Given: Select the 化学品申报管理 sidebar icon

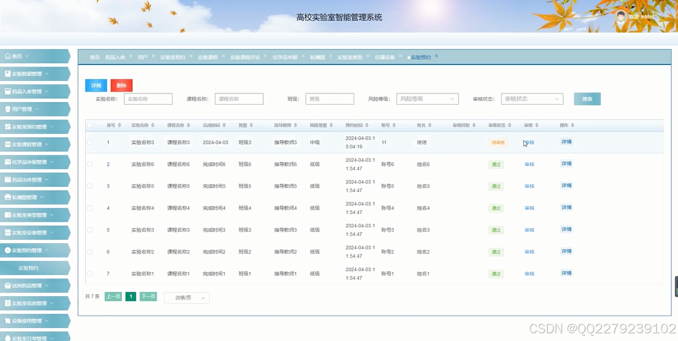Looking at the screenshot, I should pos(6,162).
